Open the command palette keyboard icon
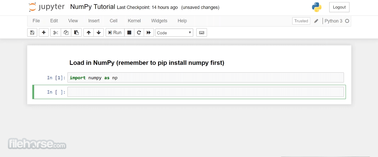The image size is (378, 157). click(202, 33)
